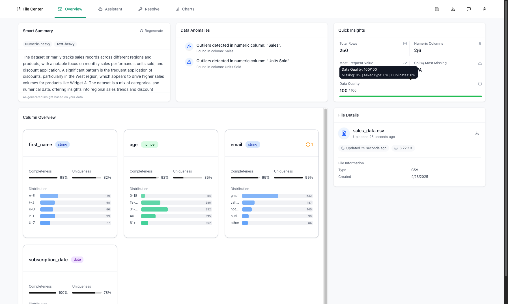Click the Numeric Columns value 2/6
508x304 pixels.
pos(417,50)
